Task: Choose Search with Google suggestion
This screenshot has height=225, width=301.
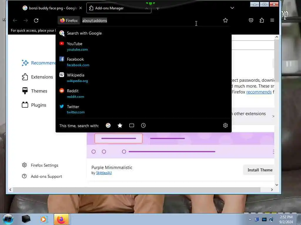Action: point(143,33)
